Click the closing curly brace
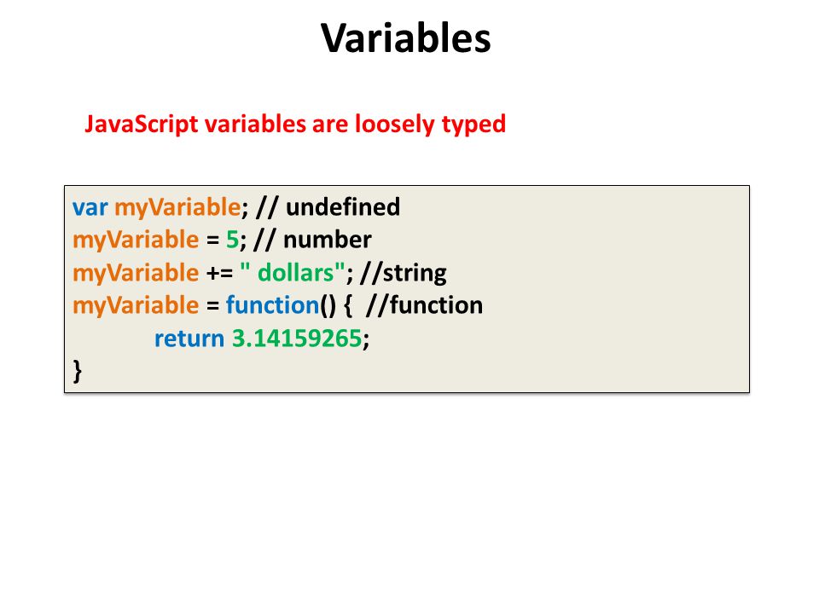819x614 pixels. pos(78,371)
